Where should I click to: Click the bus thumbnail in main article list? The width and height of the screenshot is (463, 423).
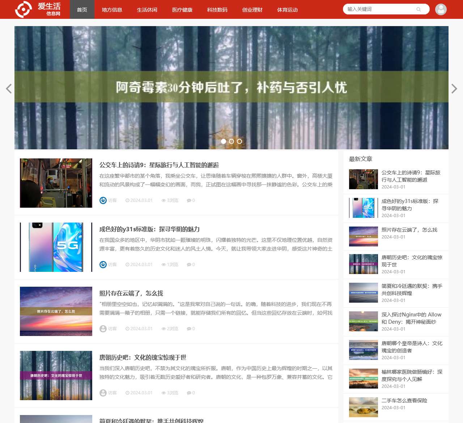[x=56, y=183]
